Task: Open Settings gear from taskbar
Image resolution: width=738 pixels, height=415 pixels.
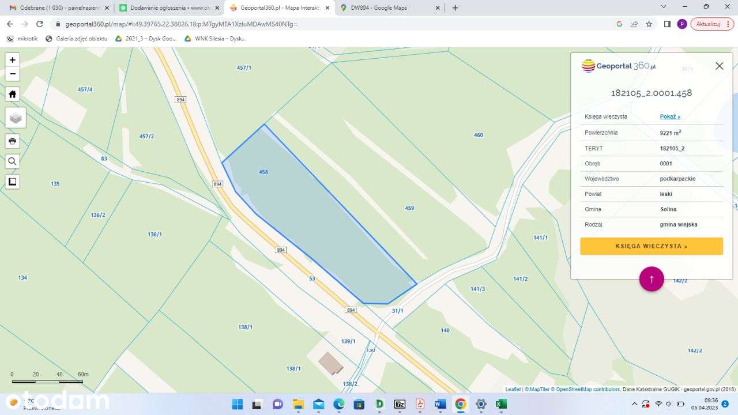Action: click(481, 404)
